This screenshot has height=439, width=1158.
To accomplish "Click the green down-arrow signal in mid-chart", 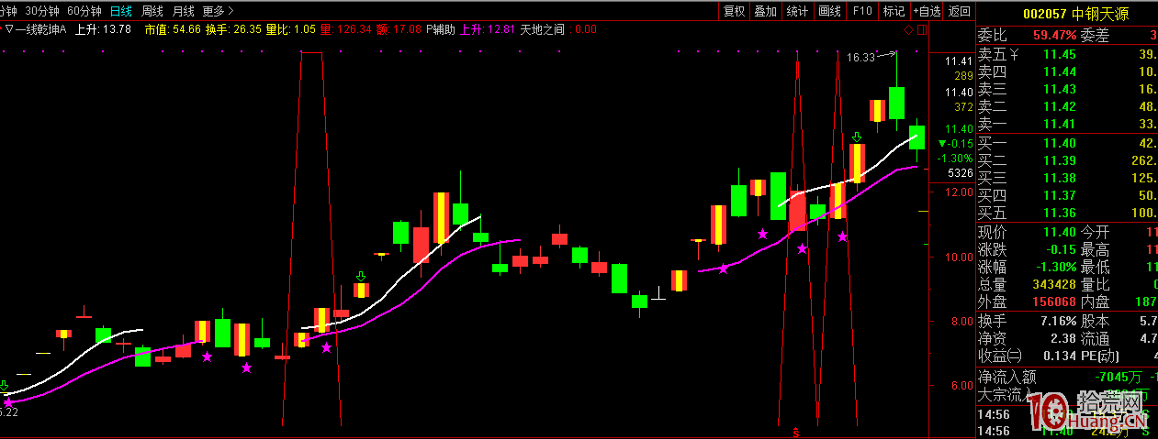I will pos(361,276).
